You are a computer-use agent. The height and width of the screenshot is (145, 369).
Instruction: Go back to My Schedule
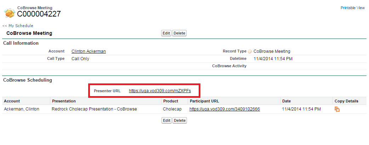18,26
